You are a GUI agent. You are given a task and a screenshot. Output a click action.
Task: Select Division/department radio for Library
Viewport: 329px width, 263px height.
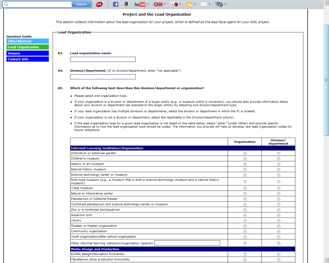point(279,221)
